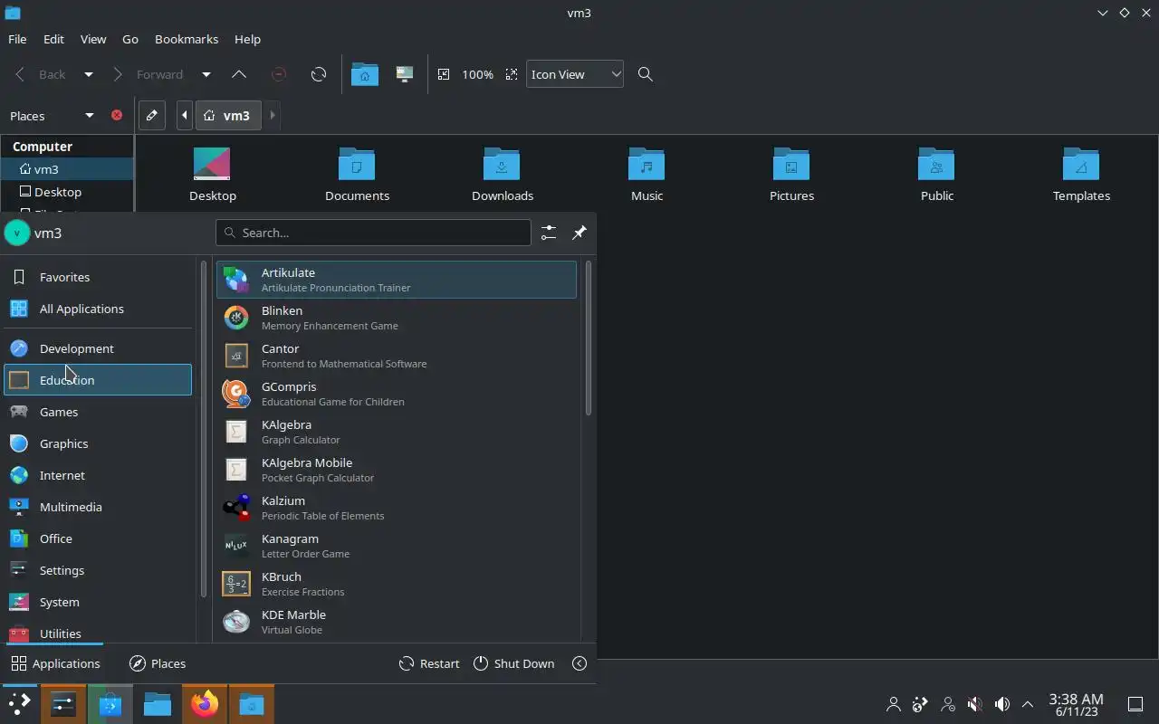The image size is (1159, 724).
Task: Open the Go menu
Action: [130, 39]
